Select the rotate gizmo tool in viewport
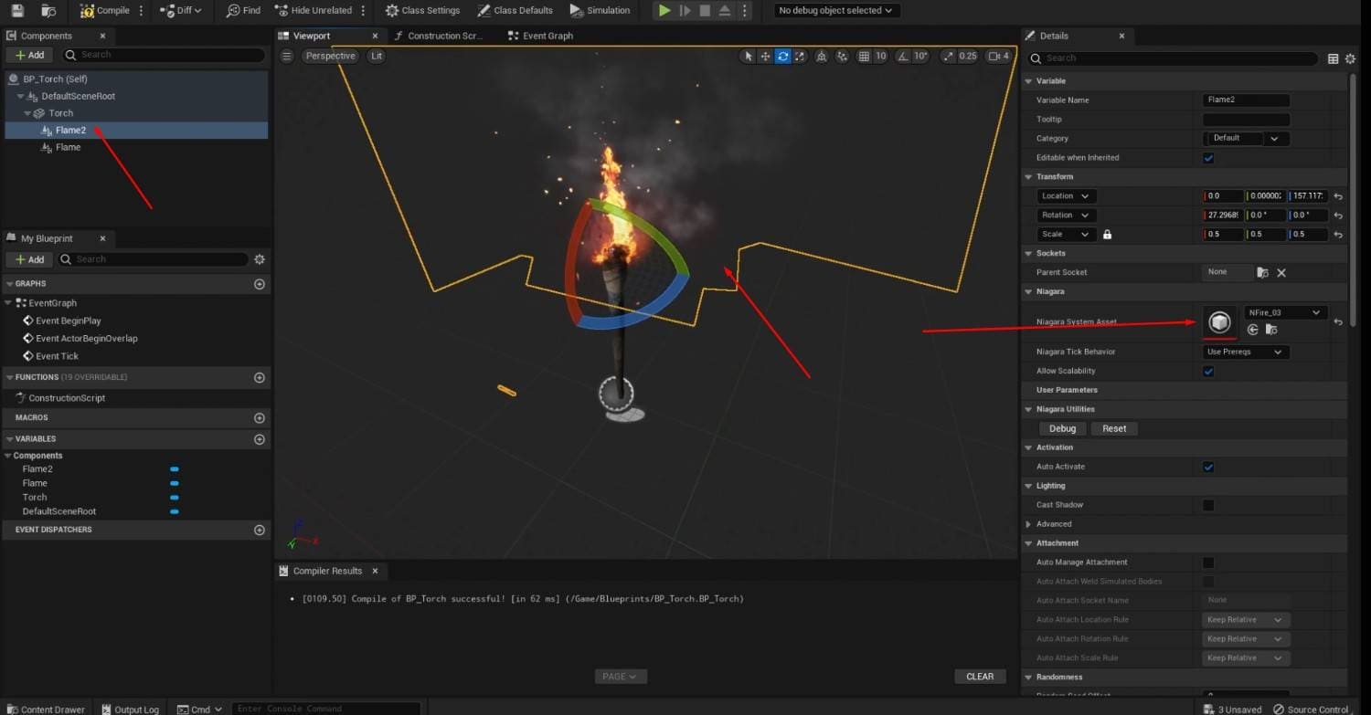 (x=782, y=56)
